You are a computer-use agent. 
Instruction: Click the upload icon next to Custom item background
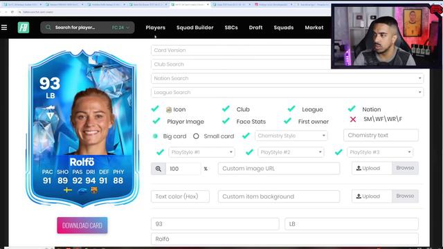pyautogui.click(x=359, y=196)
